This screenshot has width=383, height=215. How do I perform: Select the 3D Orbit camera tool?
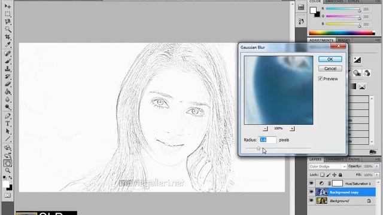click(x=8, y=155)
